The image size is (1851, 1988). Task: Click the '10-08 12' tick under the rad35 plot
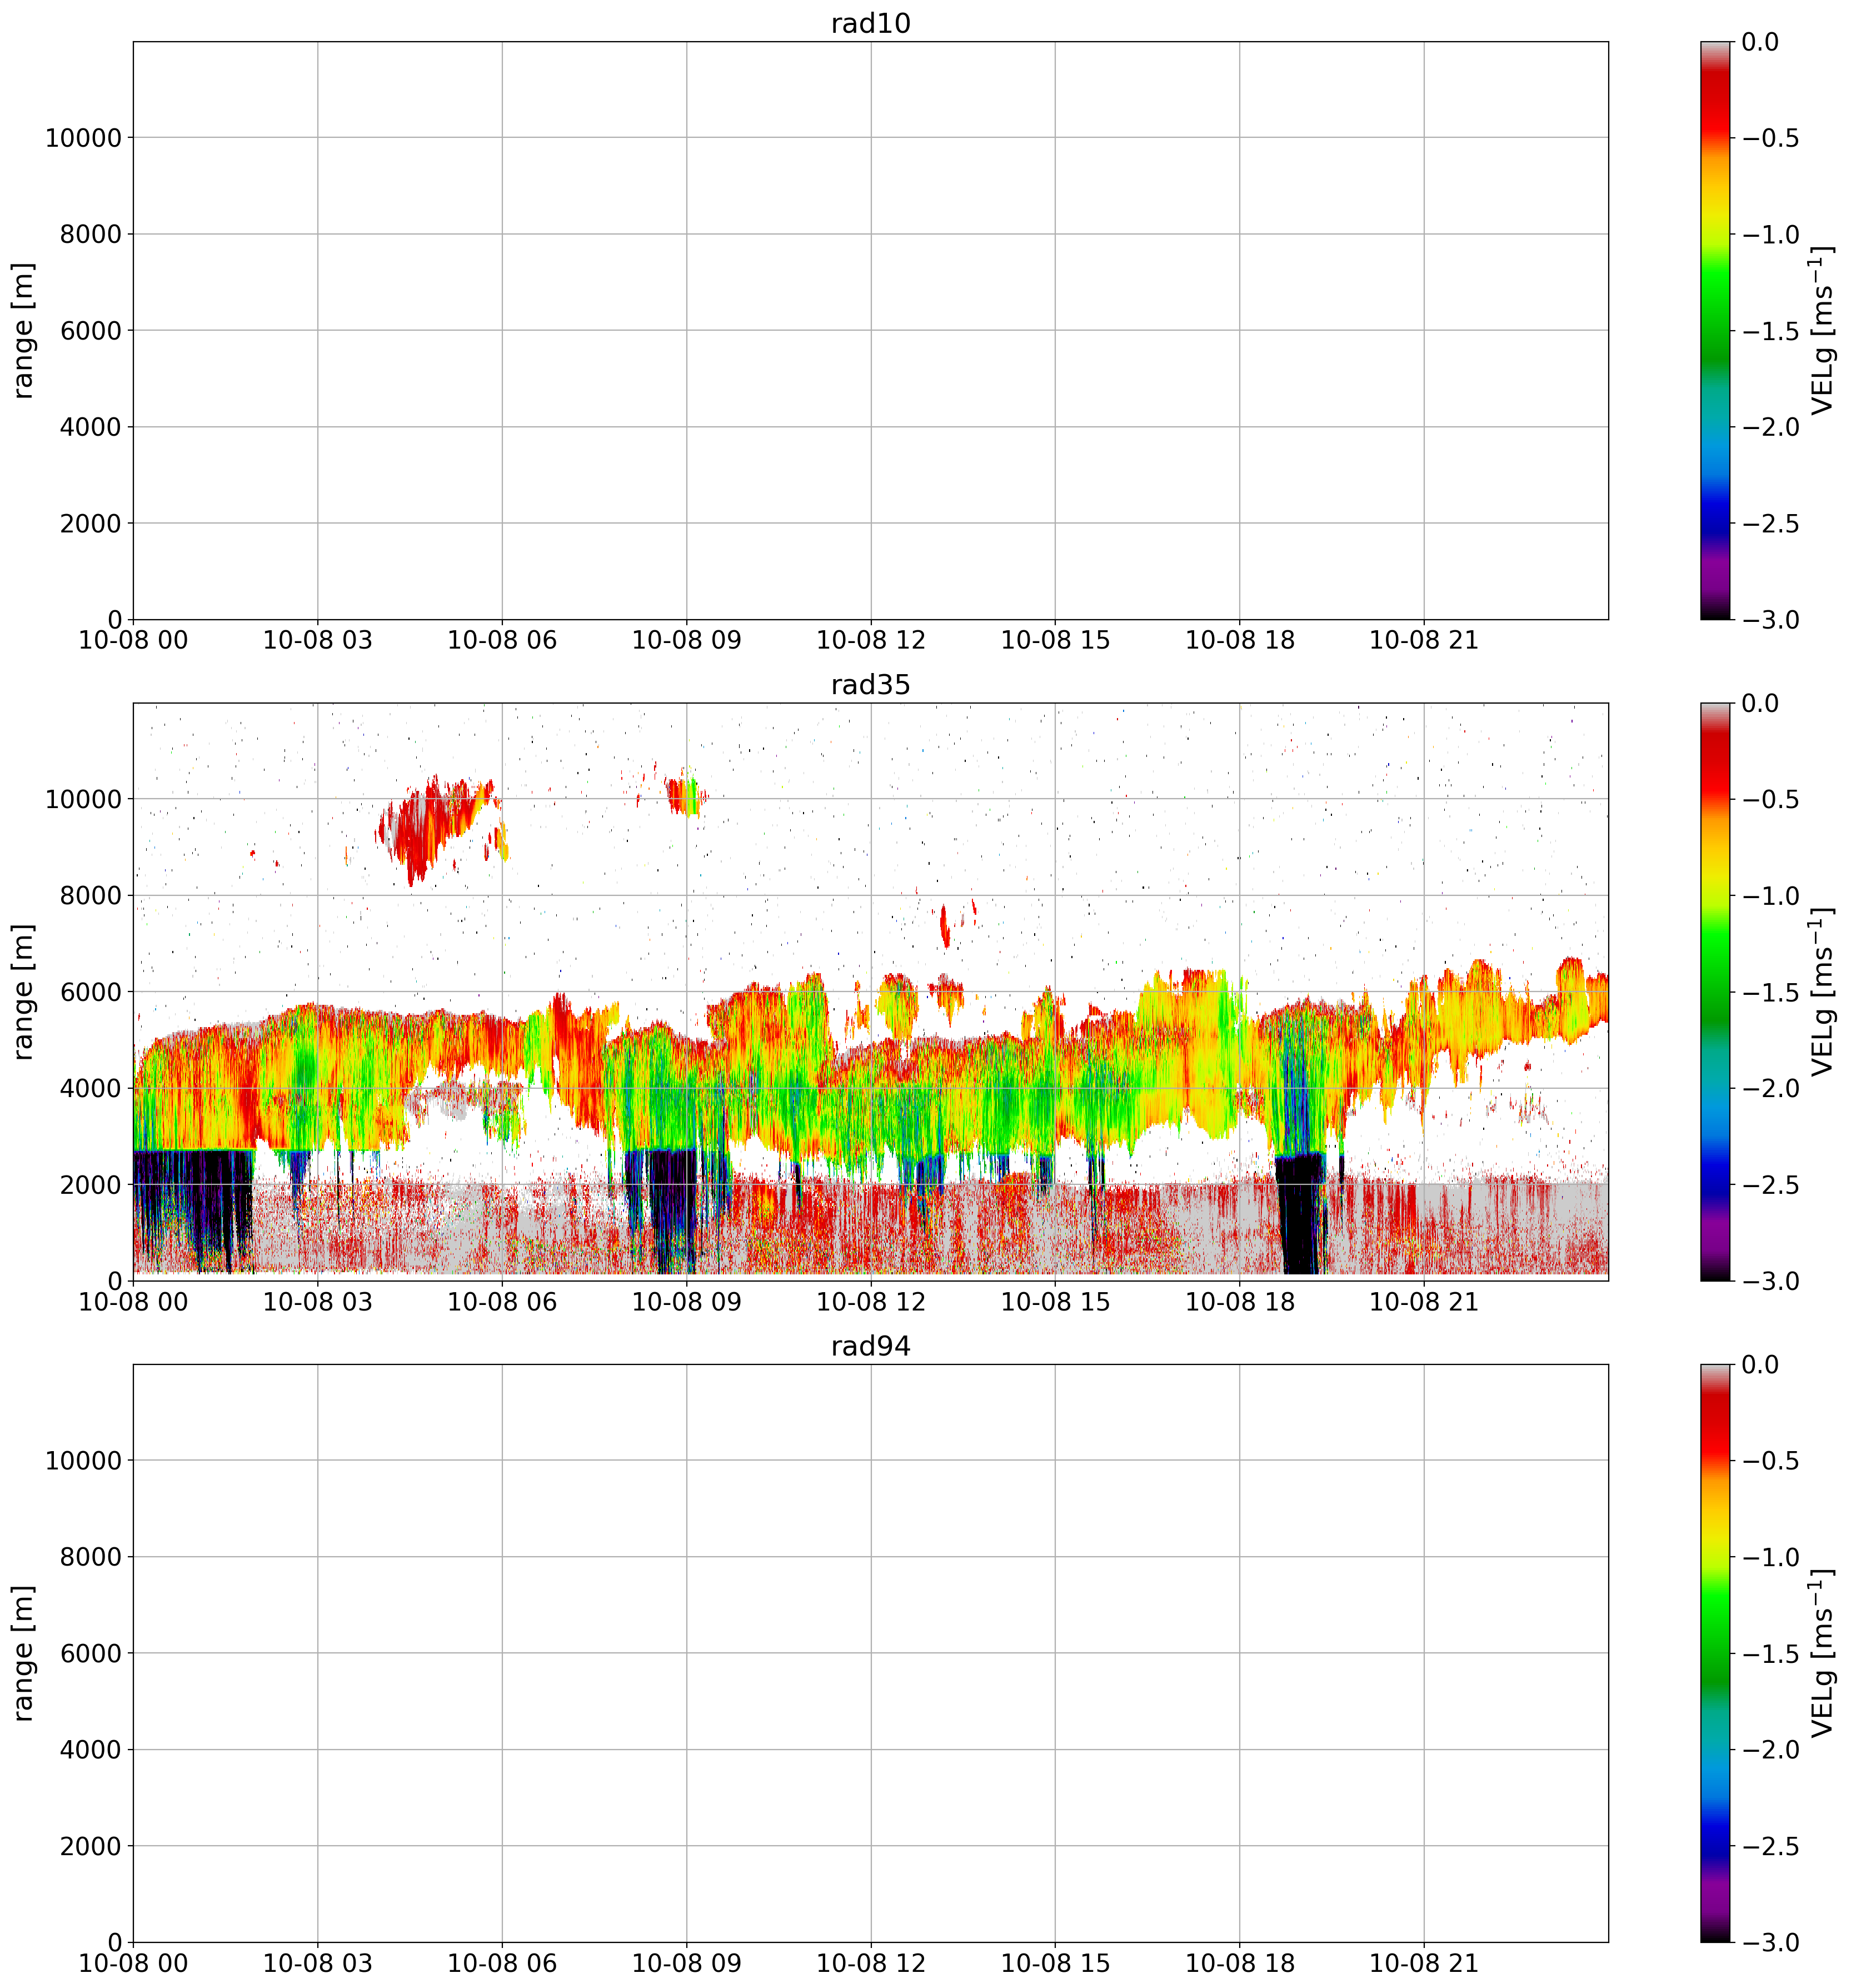pos(870,1302)
